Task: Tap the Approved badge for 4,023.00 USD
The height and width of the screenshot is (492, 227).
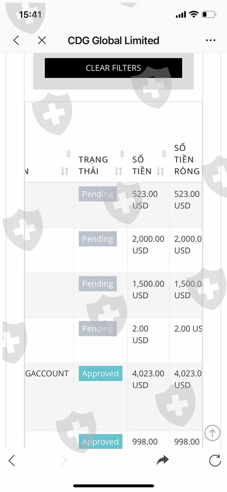Action: coord(100,373)
